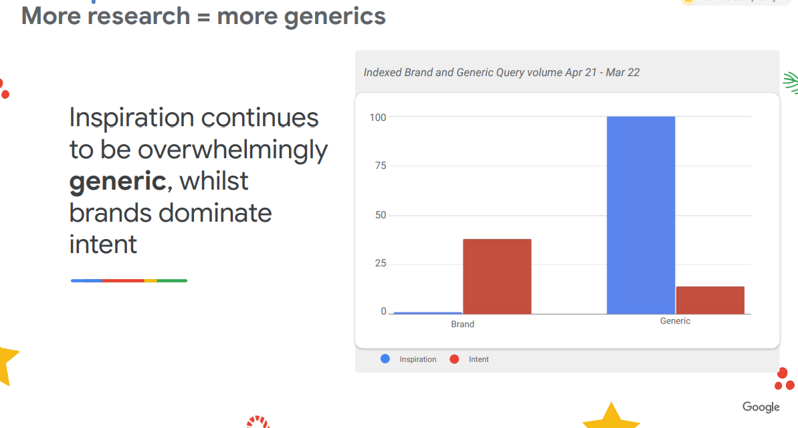This screenshot has width=798, height=428.
Task: Click the red berries decoration bottom right
Action: [784, 379]
